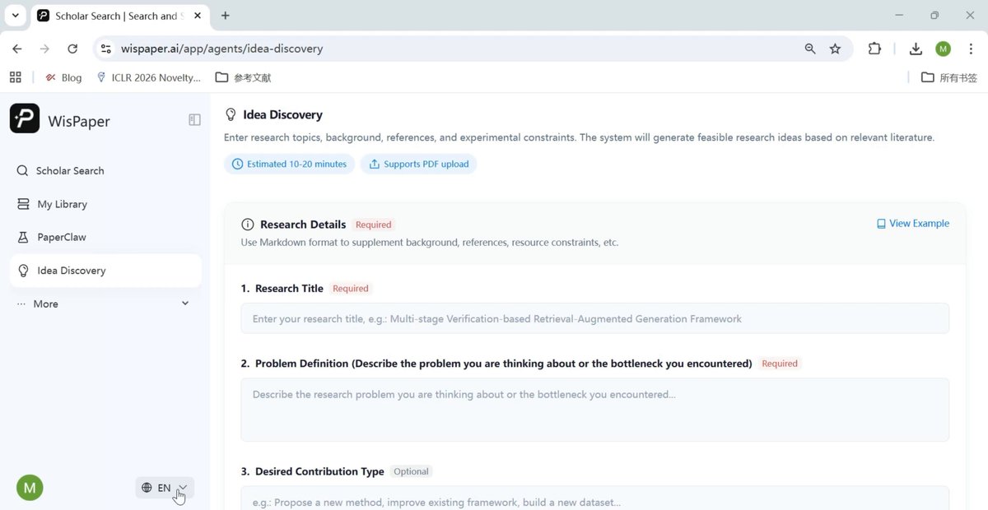
Task: Open the ICLR 2026 Novelty bookmark
Action: click(x=149, y=77)
